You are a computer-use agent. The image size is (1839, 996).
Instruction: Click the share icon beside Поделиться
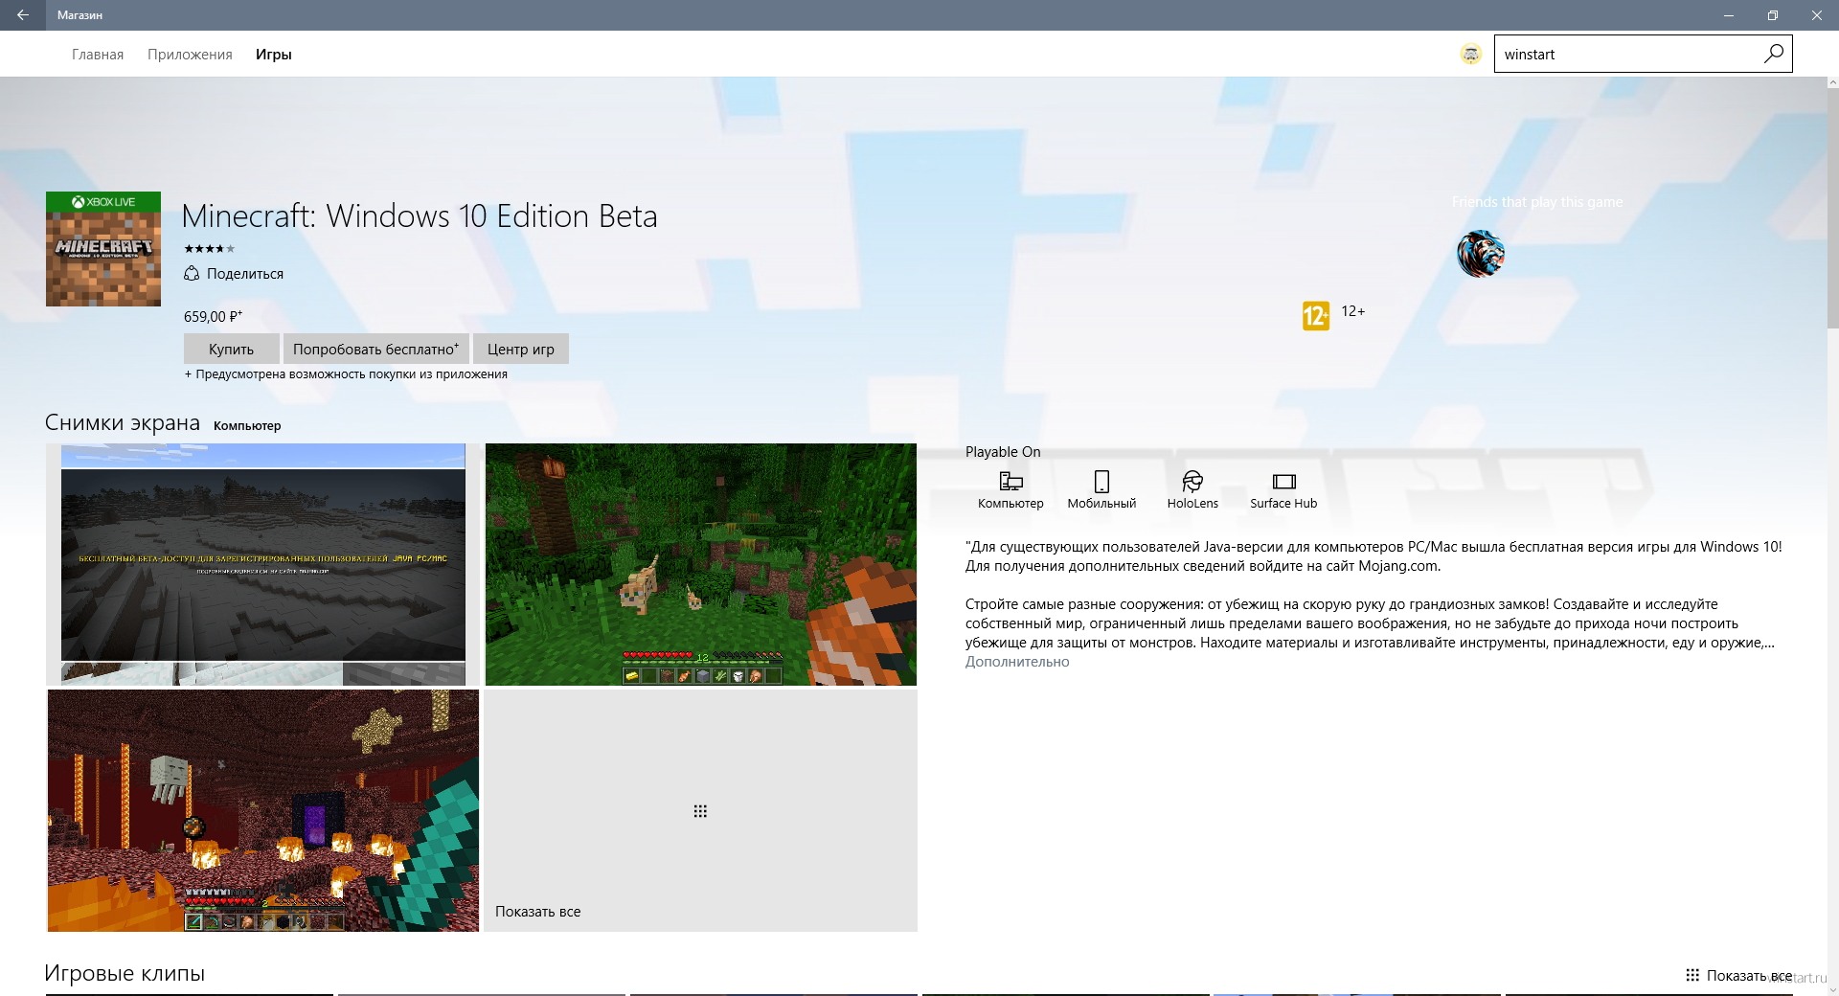192,273
